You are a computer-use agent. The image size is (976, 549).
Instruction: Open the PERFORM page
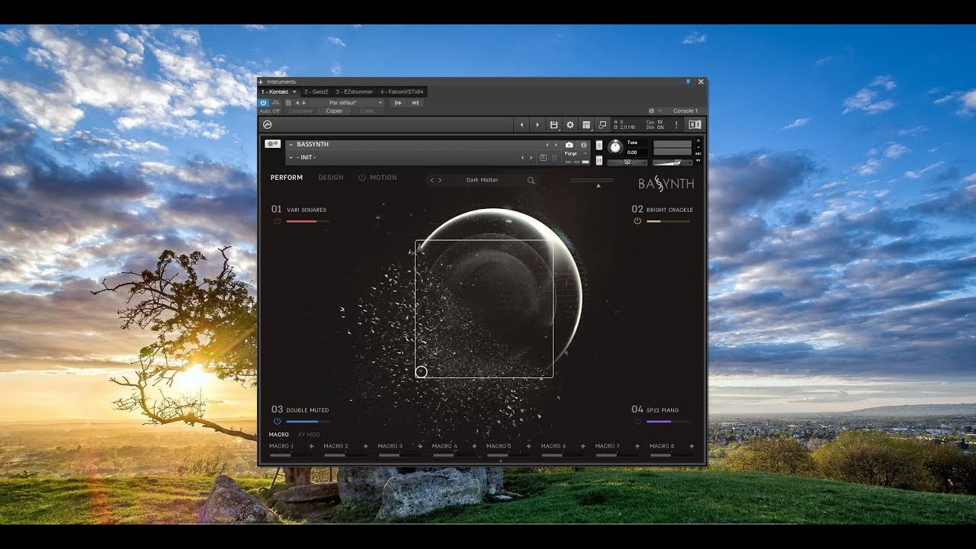pyautogui.click(x=287, y=178)
